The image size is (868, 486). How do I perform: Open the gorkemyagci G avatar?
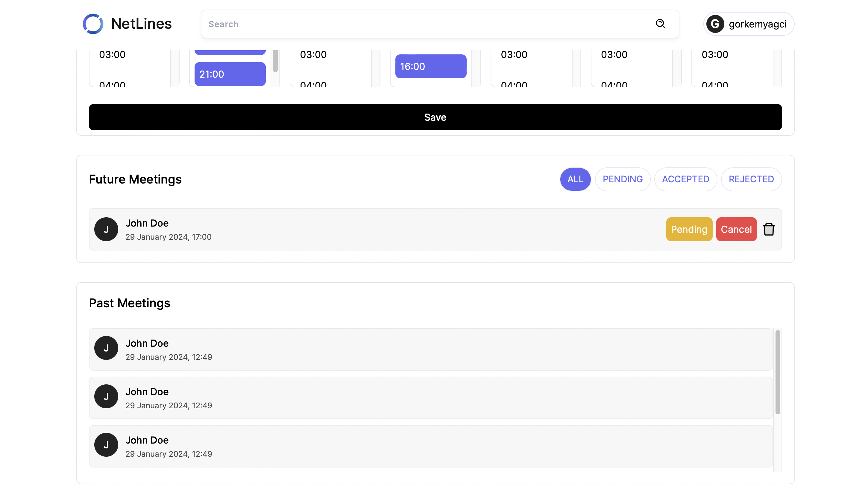715,24
